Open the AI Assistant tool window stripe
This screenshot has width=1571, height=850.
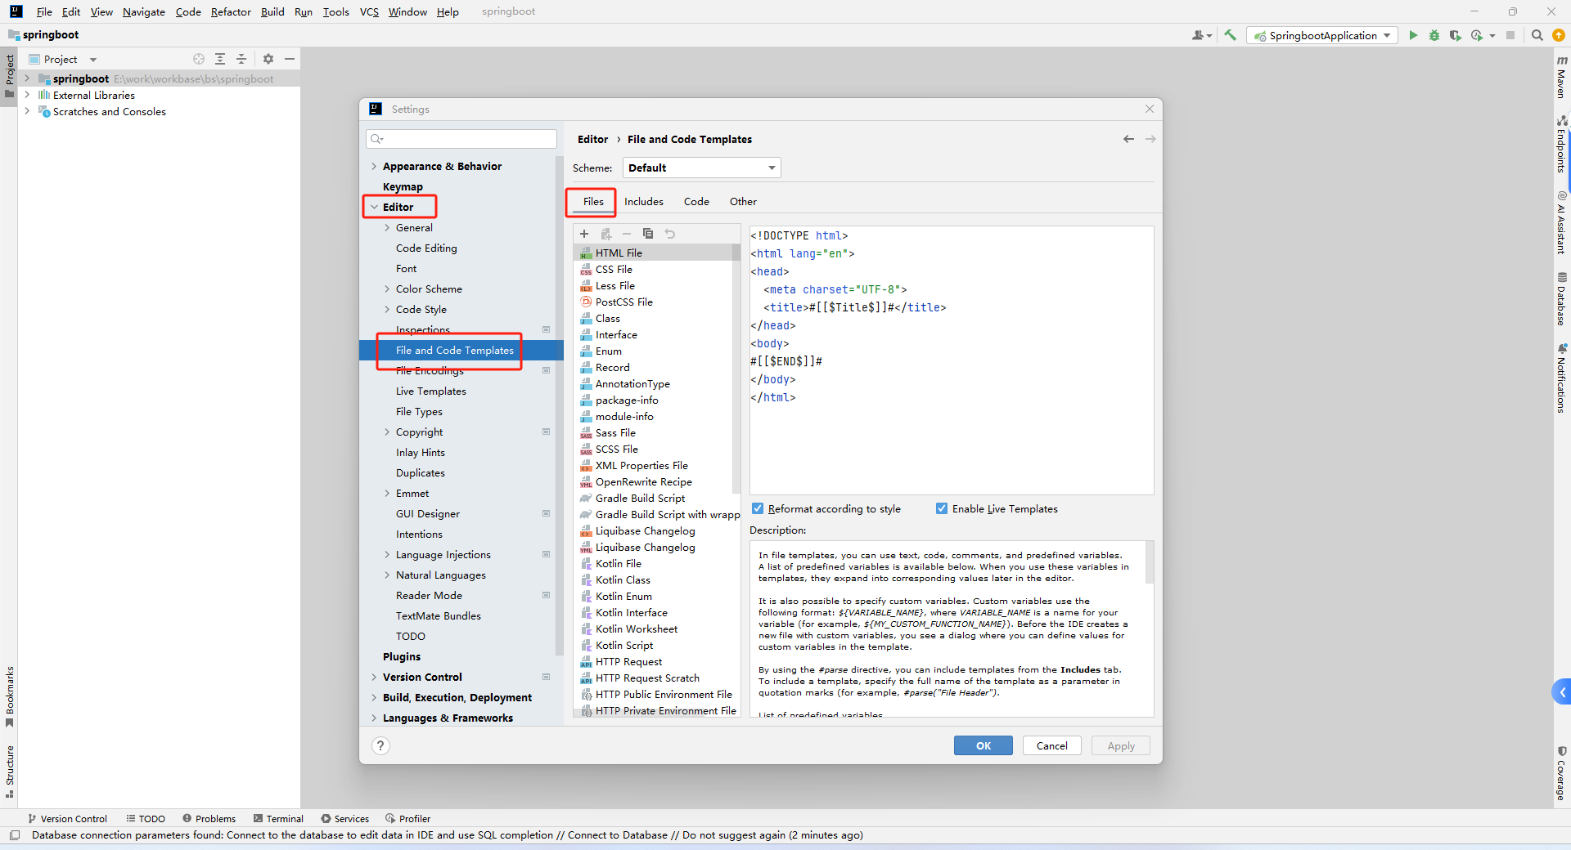click(x=1561, y=222)
